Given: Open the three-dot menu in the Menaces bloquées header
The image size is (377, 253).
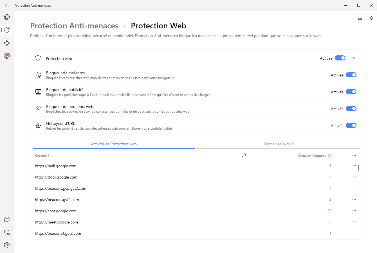Looking at the screenshot, I should pos(354,155).
